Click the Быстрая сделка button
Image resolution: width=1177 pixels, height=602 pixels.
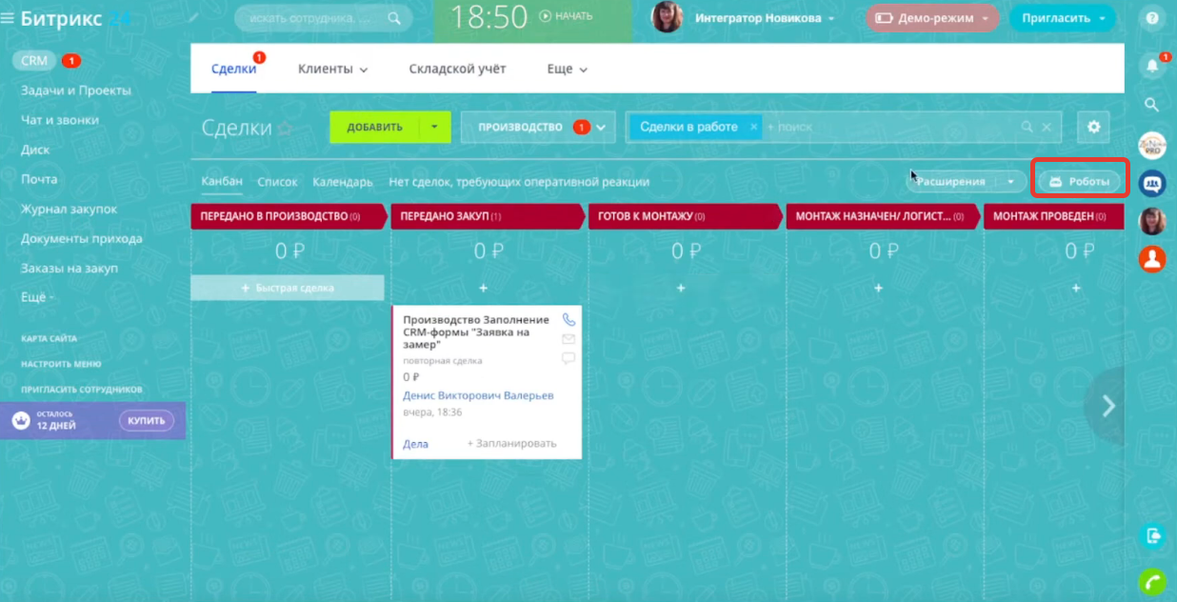coord(288,288)
